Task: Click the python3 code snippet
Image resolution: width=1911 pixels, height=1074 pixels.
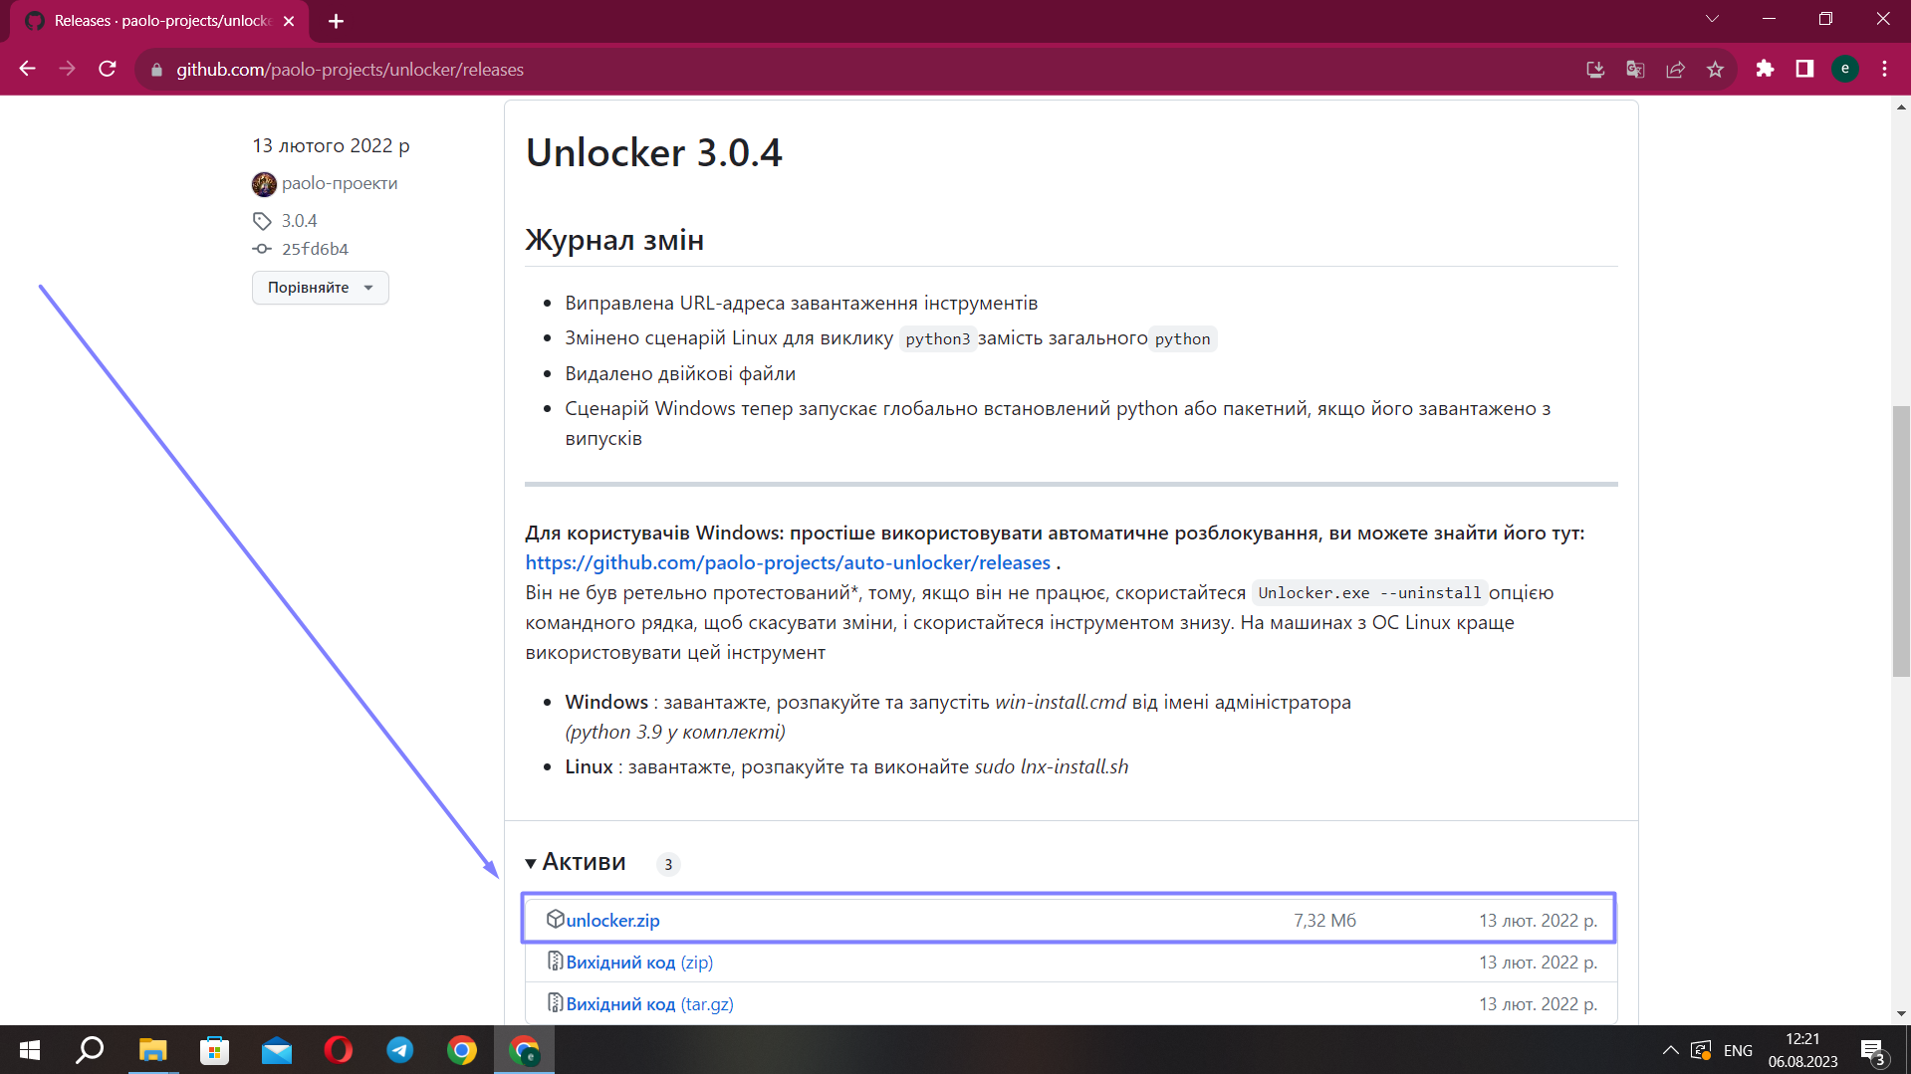Action: point(937,339)
